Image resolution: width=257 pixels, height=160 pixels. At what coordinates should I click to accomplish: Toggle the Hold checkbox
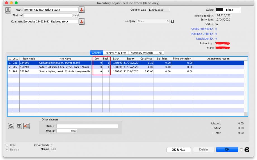(7, 145)
